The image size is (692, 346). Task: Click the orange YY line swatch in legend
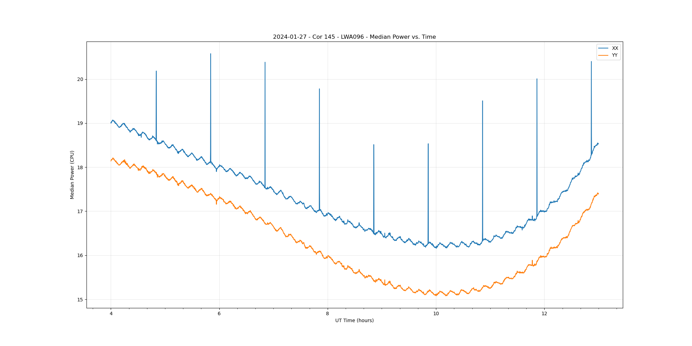(604, 55)
